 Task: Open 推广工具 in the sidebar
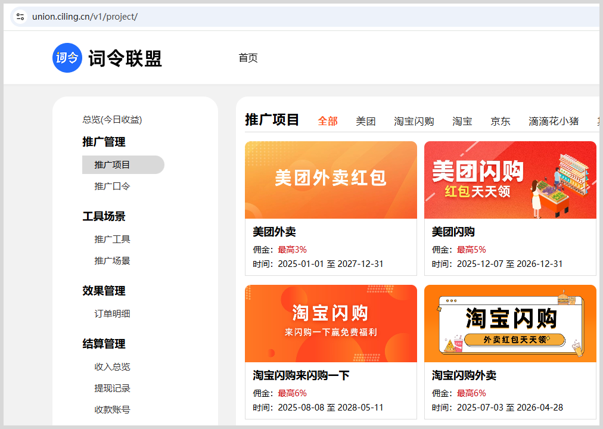(112, 240)
